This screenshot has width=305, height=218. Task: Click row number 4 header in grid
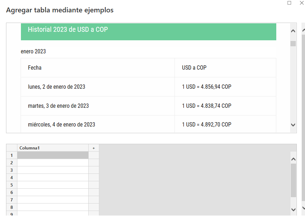click(12, 177)
